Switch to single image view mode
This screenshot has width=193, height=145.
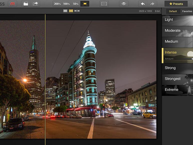65,11
